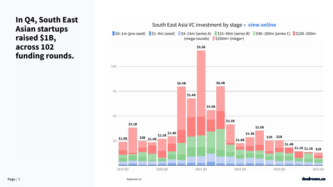The height and width of the screenshot is (187, 333).
Task: Click the $100–250m legend color square
Action: click(x=294, y=34)
